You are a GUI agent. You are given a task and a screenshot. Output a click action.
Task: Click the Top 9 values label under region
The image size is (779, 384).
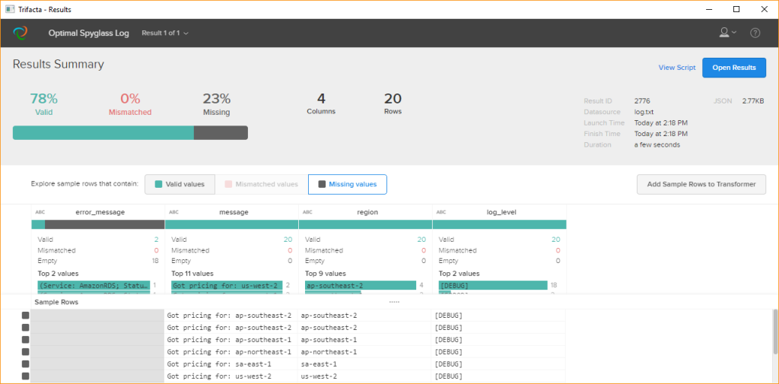pyautogui.click(x=326, y=273)
